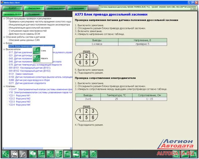Open S121 Замок зажигания
The width and height of the screenshot is (199, 159).
[x=21, y=74]
